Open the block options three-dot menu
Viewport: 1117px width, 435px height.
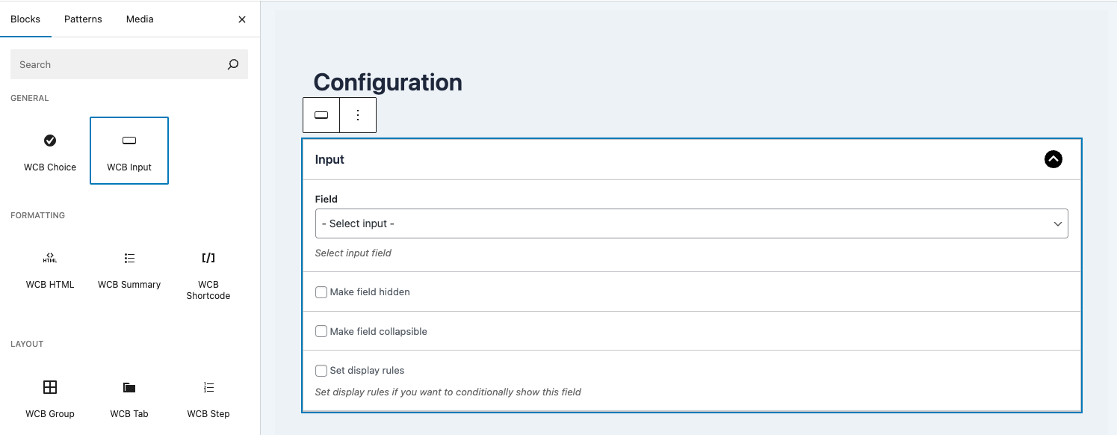(358, 115)
